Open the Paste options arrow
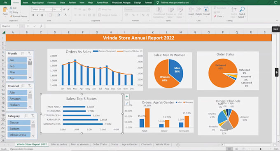Screen dimensions: 280x151 coord(5,16)
